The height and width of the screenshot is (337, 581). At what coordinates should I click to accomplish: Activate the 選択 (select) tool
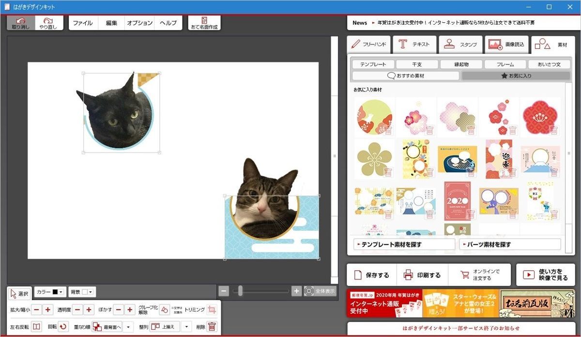pos(18,292)
